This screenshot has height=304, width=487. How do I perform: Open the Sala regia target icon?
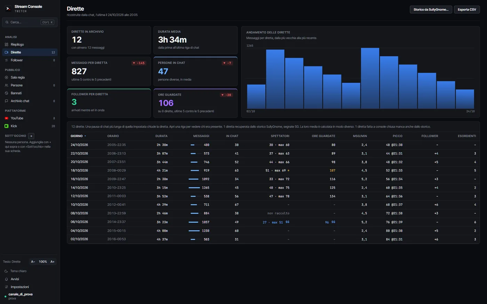pos(6,77)
